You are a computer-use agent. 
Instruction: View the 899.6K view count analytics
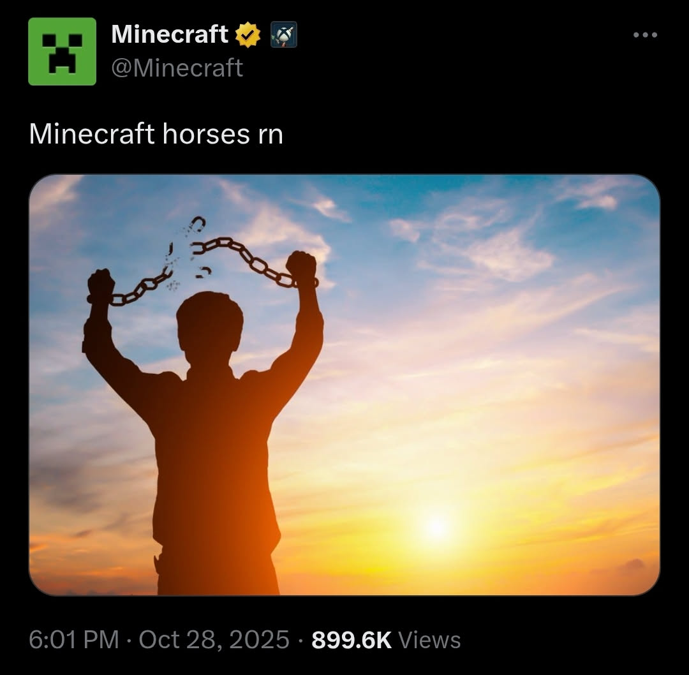point(351,640)
